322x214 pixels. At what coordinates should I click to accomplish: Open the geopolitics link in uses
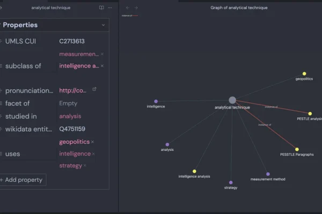75,142
